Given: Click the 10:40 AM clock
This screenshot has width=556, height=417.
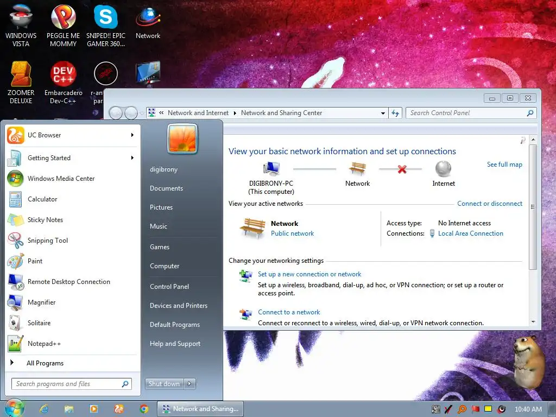Looking at the screenshot, I should pos(528,409).
